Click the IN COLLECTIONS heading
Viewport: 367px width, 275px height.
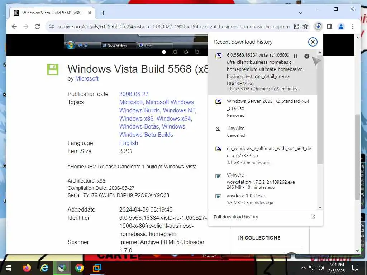259,238
